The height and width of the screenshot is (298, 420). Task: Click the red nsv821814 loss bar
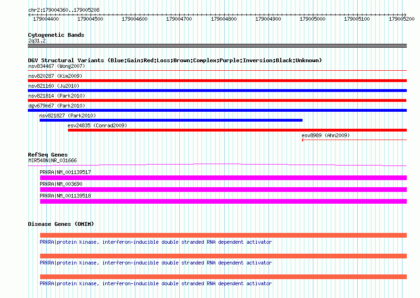tap(217, 100)
